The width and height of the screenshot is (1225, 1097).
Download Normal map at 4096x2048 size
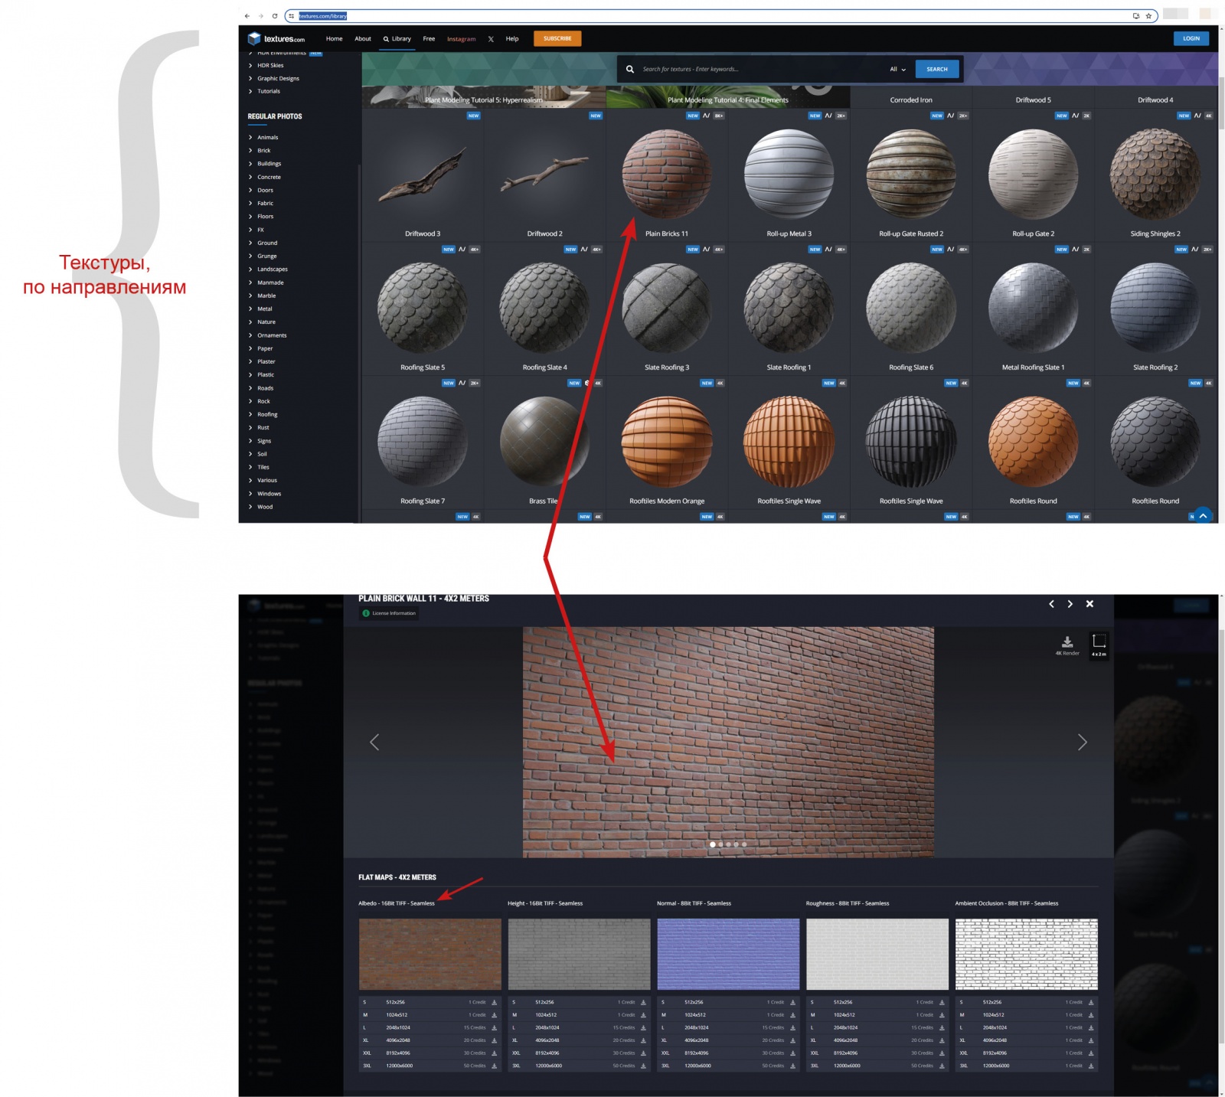click(792, 1040)
